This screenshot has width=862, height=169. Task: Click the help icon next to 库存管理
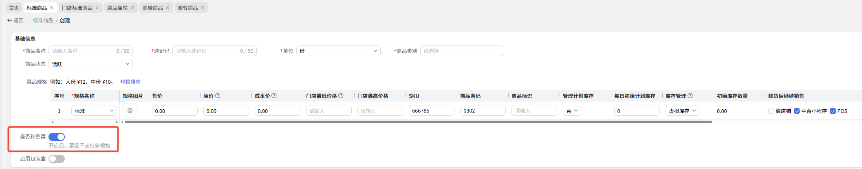coord(690,96)
